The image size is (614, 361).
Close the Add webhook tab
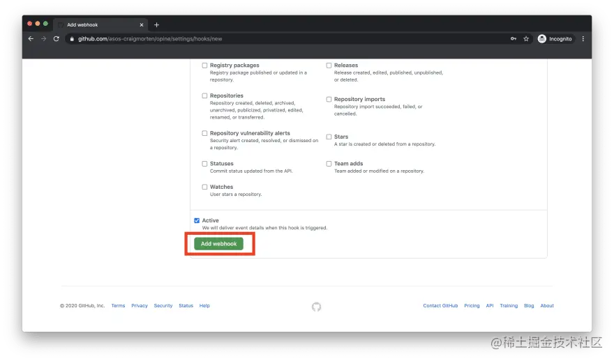point(142,24)
